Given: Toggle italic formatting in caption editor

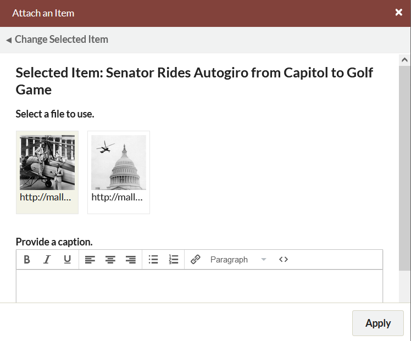Looking at the screenshot, I should point(47,260).
